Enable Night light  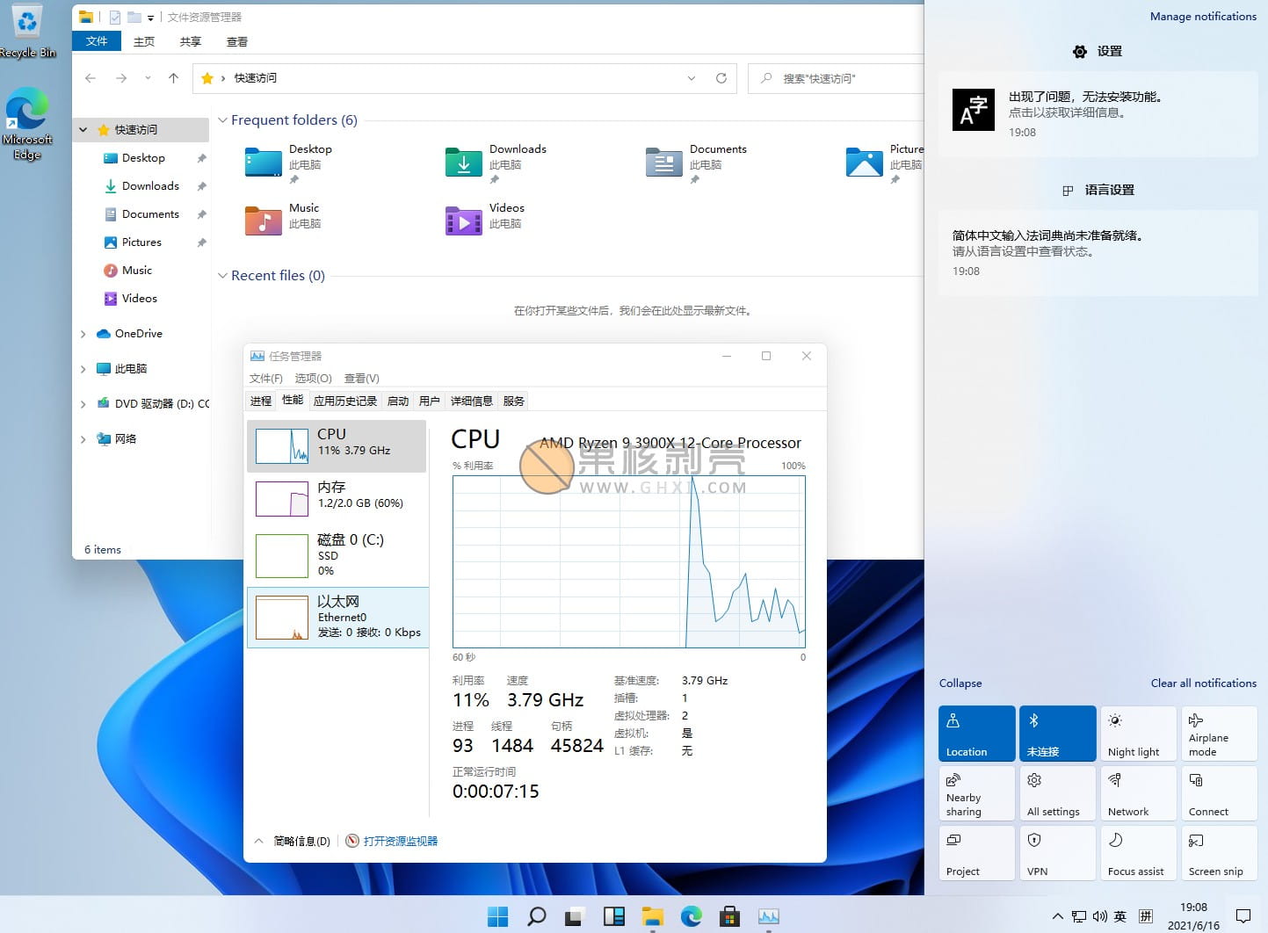pos(1138,733)
